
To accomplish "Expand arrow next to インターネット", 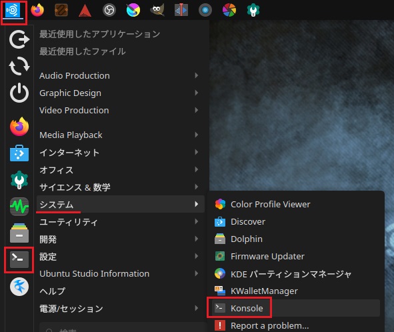I will pyautogui.click(x=196, y=152).
